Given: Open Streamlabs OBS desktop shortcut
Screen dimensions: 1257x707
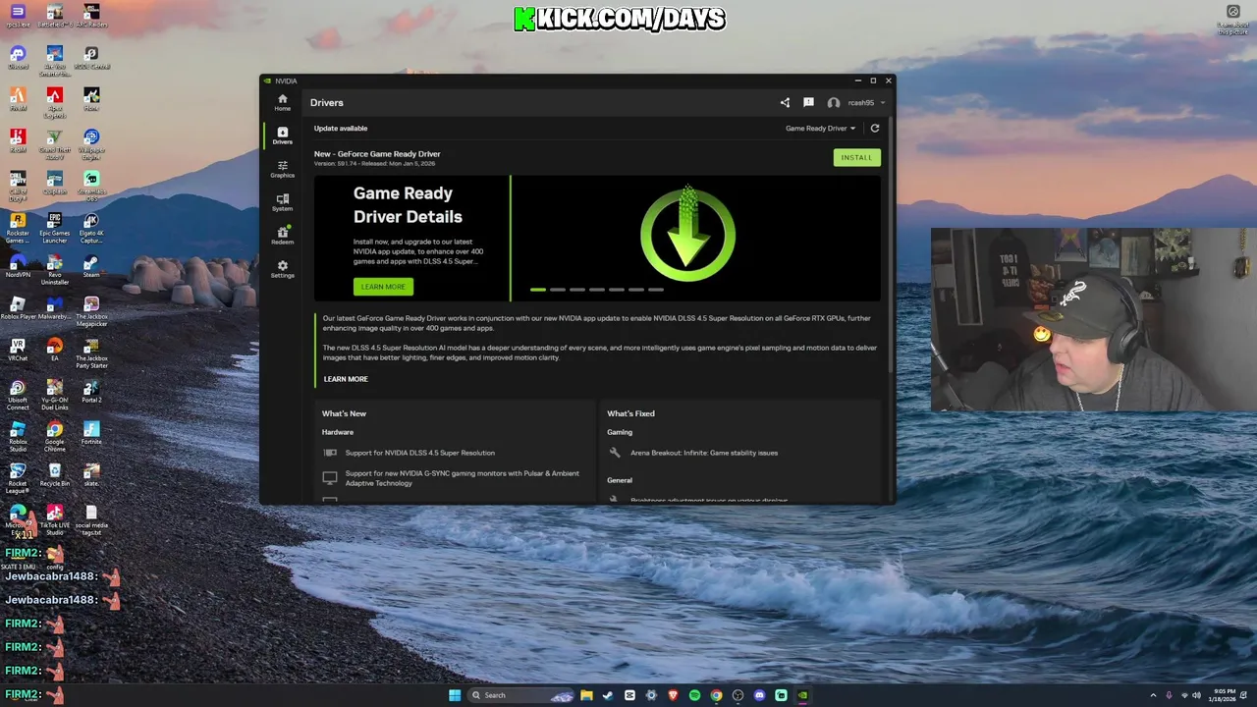Looking at the screenshot, I should [x=91, y=186].
